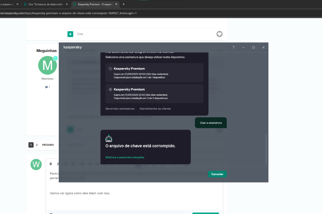The height and width of the screenshot is (214, 322).
Task: Close the "Os bancos de dados" error tab
Action: (67, 4)
